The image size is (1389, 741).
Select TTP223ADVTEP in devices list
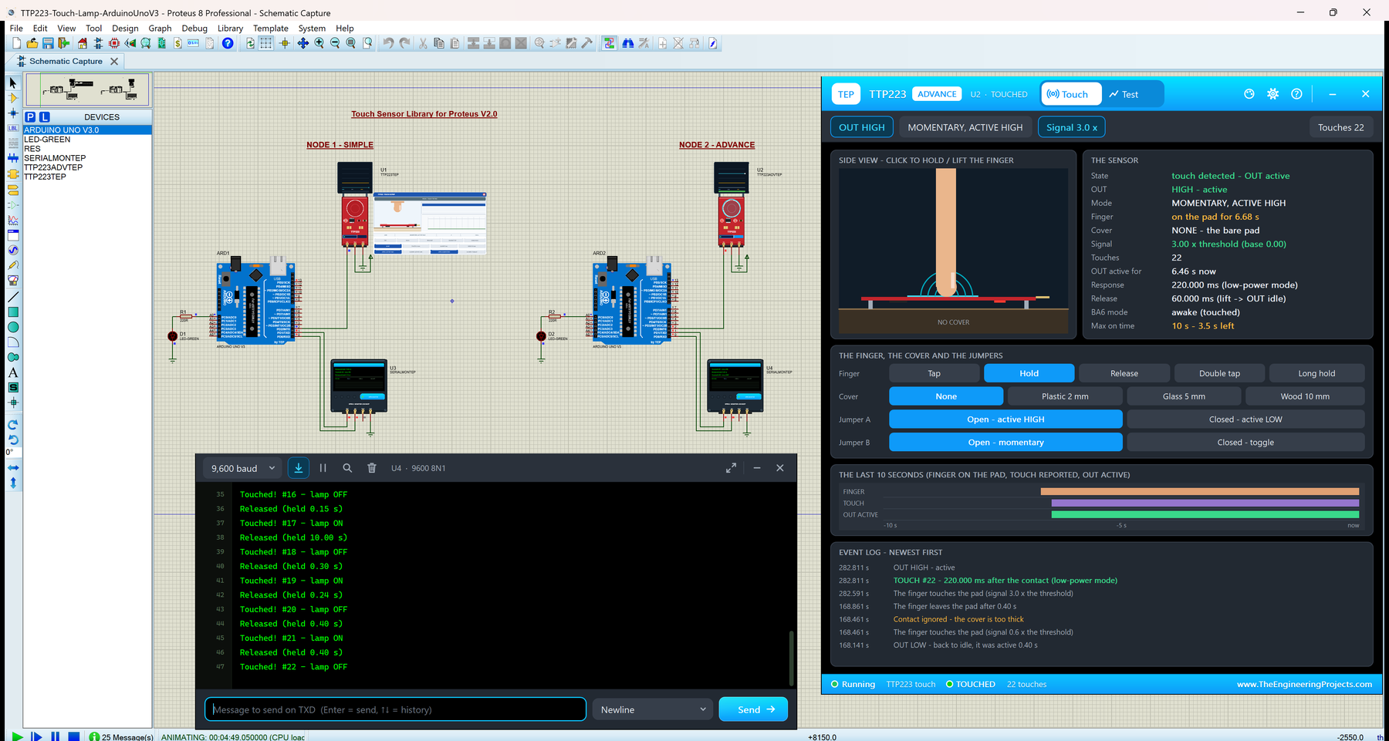click(x=53, y=167)
